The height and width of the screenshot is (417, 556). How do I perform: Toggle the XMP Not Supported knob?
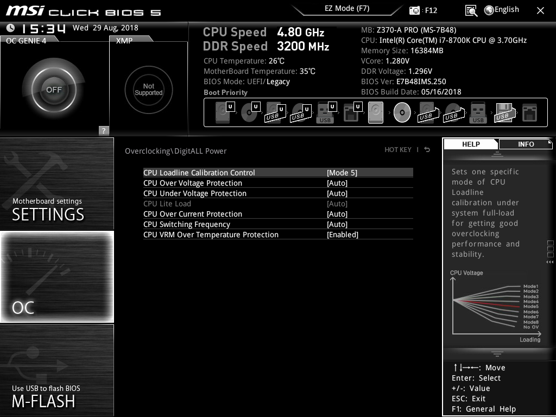tap(149, 90)
